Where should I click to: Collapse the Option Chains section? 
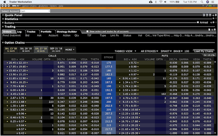[x=3, y=43]
